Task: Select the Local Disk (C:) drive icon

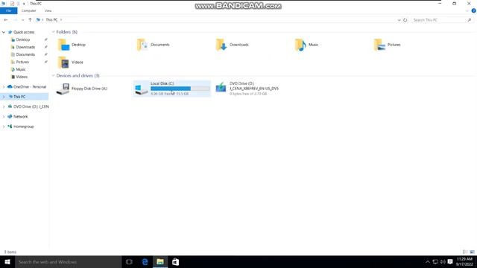Action: (142, 89)
